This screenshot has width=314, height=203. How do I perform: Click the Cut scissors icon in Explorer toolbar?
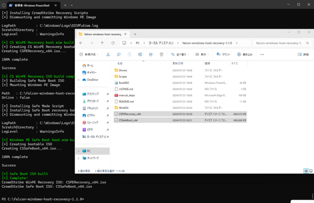point(108,54)
